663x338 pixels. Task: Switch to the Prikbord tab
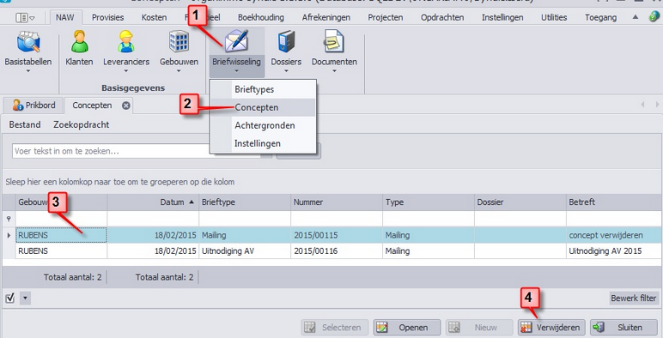point(33,106)
